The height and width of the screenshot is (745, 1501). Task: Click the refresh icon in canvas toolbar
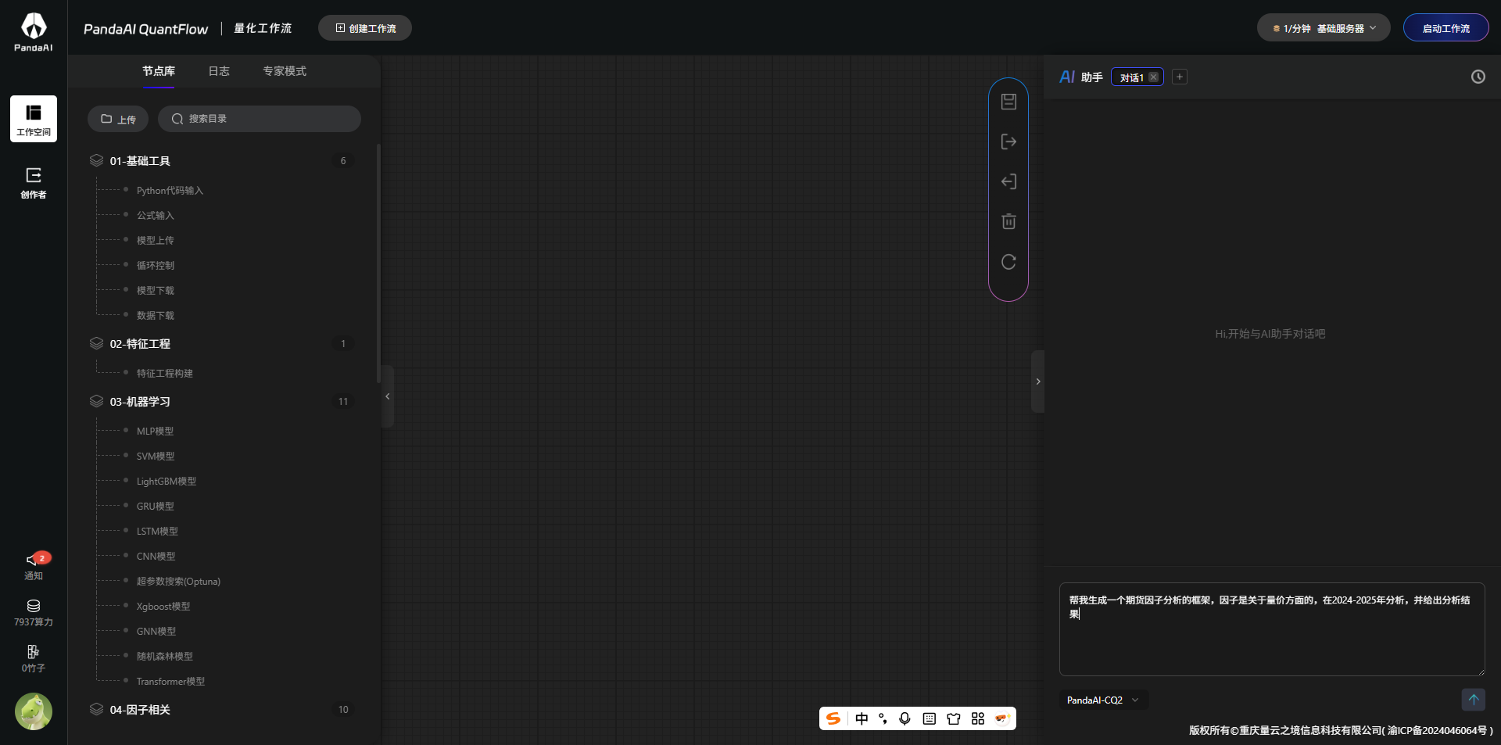[x=1008, y=262]
